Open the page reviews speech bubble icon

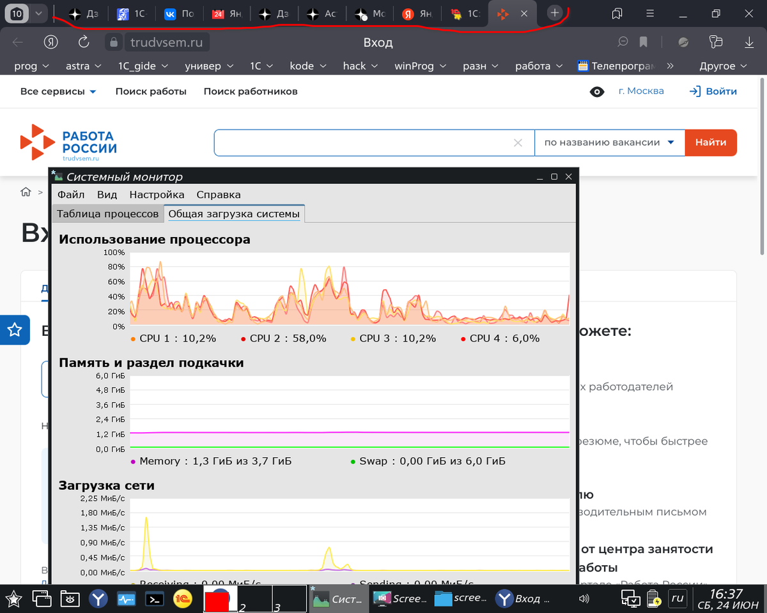(x=623, y=42)
